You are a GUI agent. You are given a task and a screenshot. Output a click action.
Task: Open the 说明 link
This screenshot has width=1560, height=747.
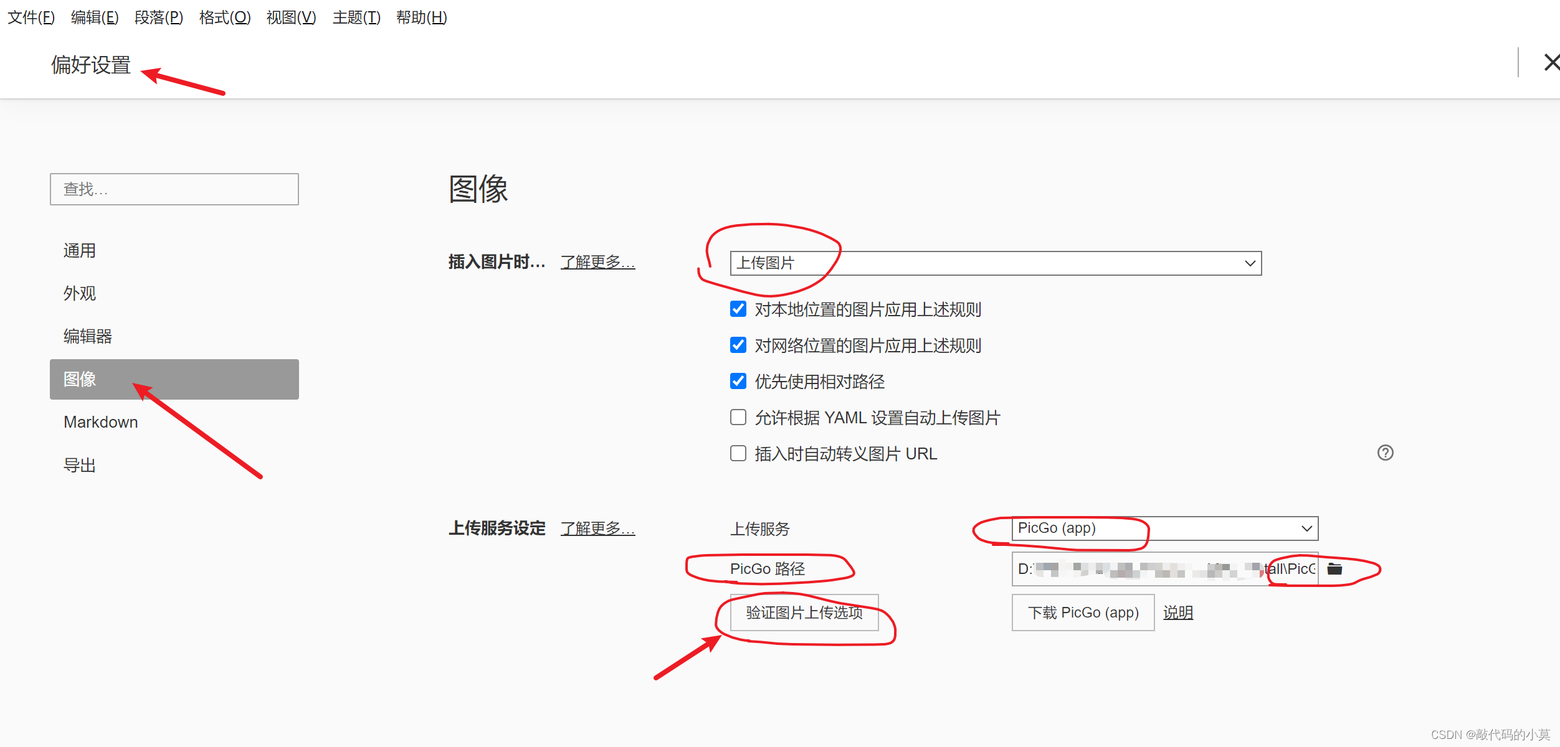[x=1178, y=613]
